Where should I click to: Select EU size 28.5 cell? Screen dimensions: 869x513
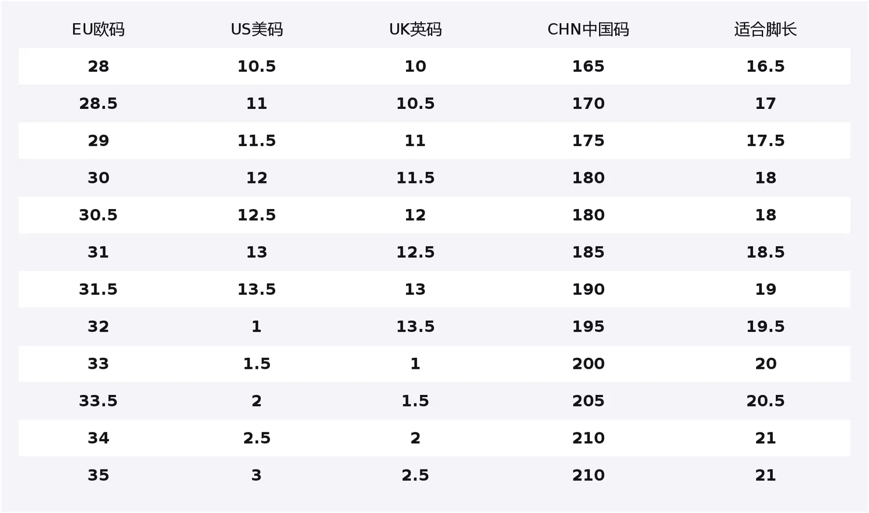tap(98, 104)
